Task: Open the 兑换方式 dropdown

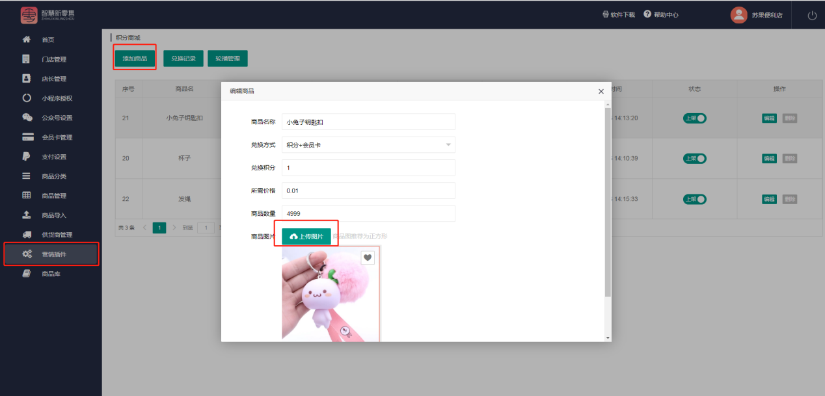Action: point(368,145)
